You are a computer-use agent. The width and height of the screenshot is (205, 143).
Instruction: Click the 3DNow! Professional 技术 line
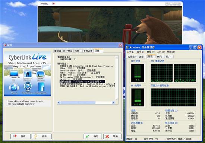pos(80,73)
